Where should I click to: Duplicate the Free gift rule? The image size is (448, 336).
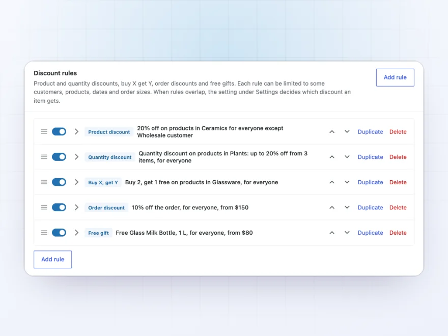point(370,233)
